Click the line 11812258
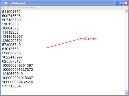 (x=10, y=32)
